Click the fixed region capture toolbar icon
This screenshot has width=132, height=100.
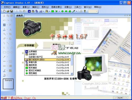click(x=56, y=11)
